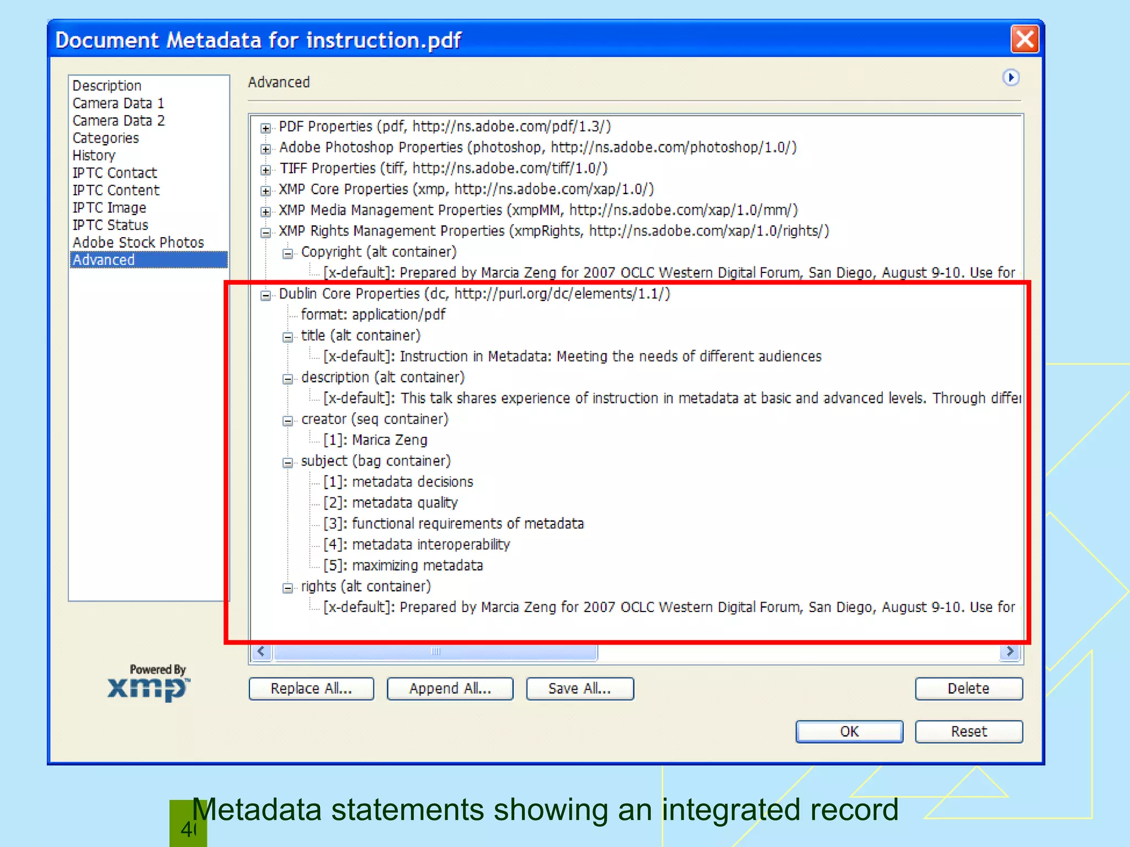Collapse creator seq container node
The width and height of the screenshot is (1130, 847).
[x=288, y=421]
